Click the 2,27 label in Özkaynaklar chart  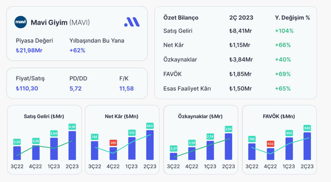pyautogui.click(x=174, y=148)
